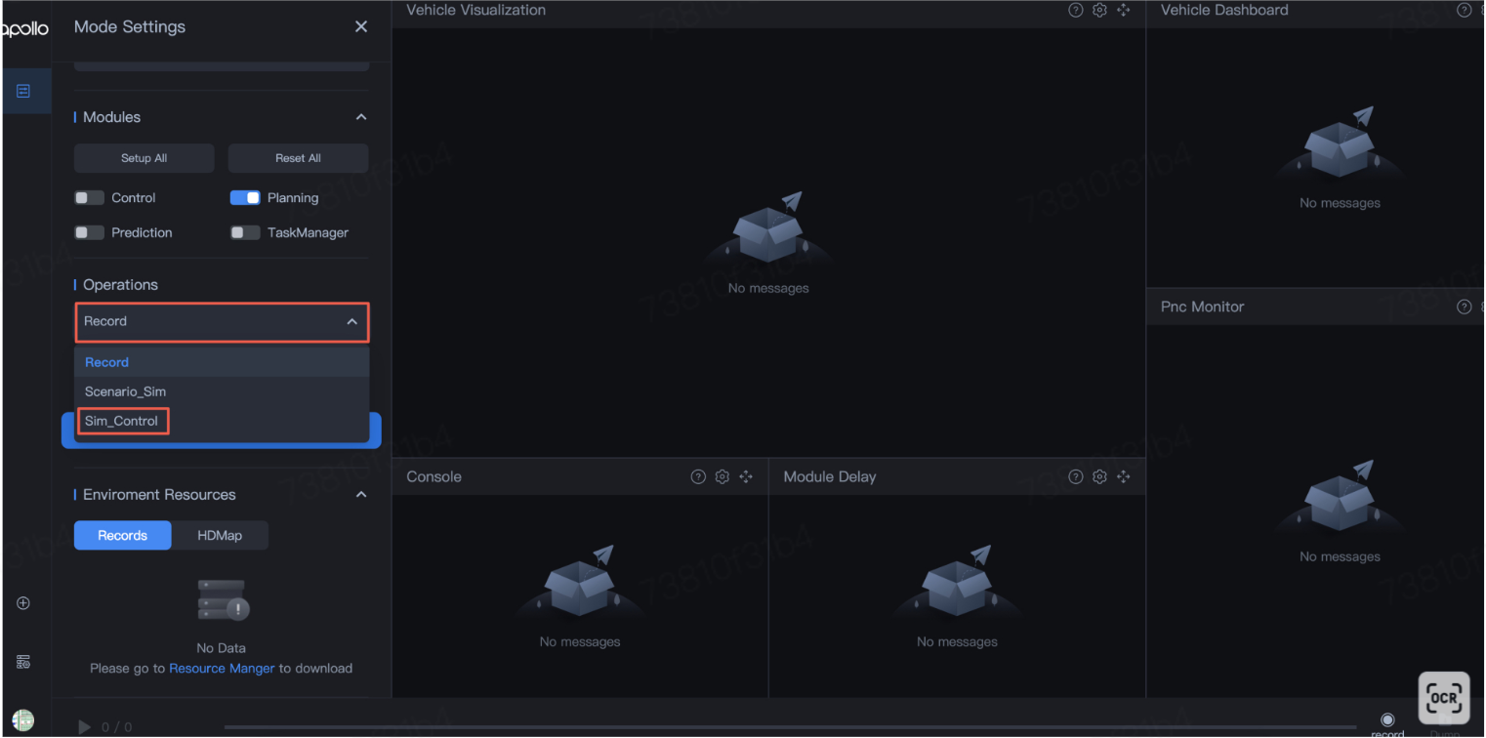Screen dimensions: 1486x738
Task: Collapse the Enviroment Resources section
Action: coord(361,495)
